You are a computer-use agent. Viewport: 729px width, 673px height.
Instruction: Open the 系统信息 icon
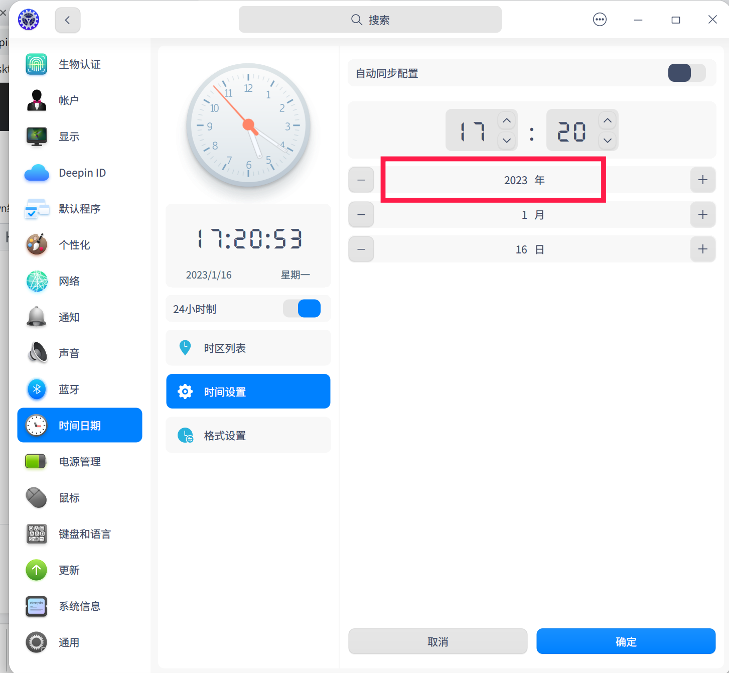click(37, 606)
